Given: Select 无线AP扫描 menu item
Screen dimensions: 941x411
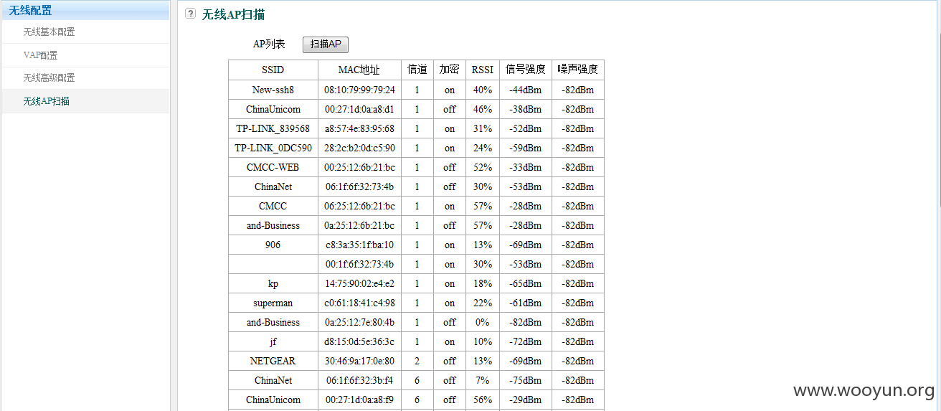Looking at the screenshot, I should (46, 101).
